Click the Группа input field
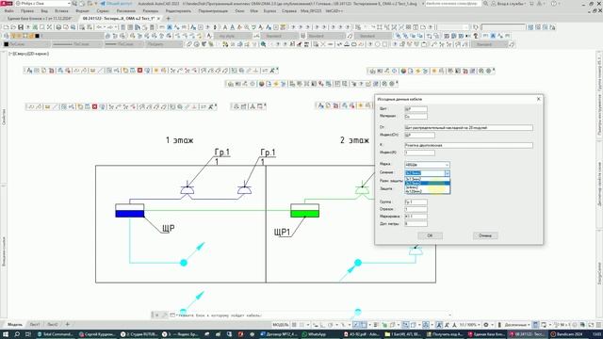603x339 pixels. [x=416, y=202]
